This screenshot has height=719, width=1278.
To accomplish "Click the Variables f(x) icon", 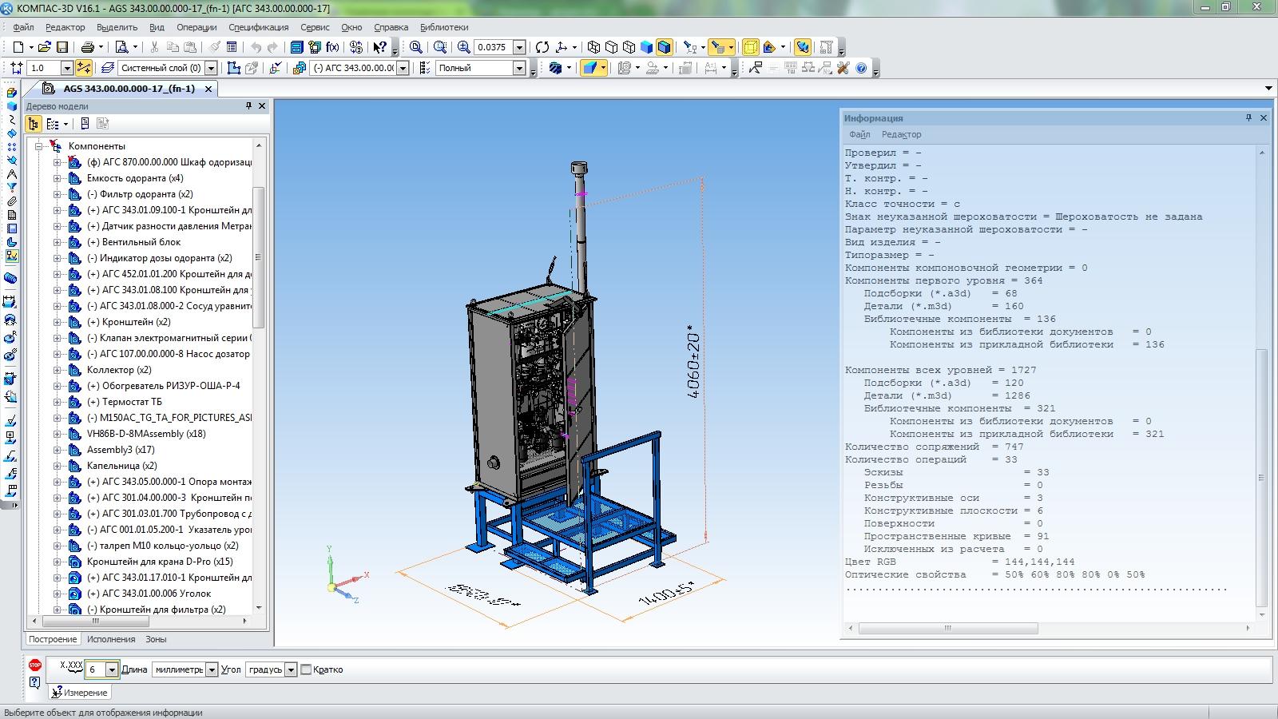I will pos(332,47).
